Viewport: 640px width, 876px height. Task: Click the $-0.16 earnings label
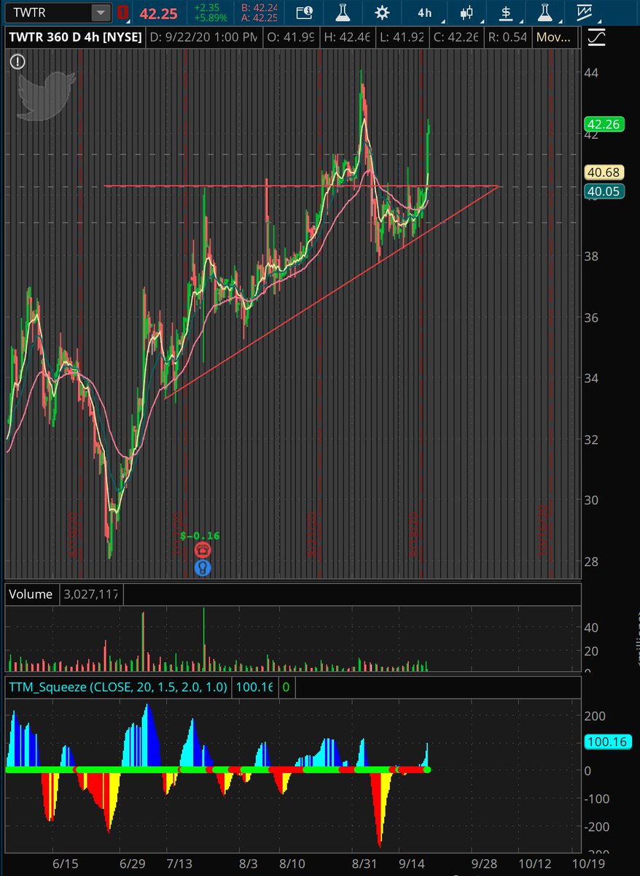[x=200, y=535]
